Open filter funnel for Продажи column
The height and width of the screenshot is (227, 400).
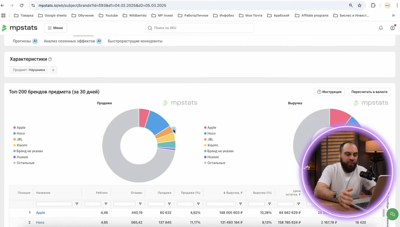click(x=169, y=204)
